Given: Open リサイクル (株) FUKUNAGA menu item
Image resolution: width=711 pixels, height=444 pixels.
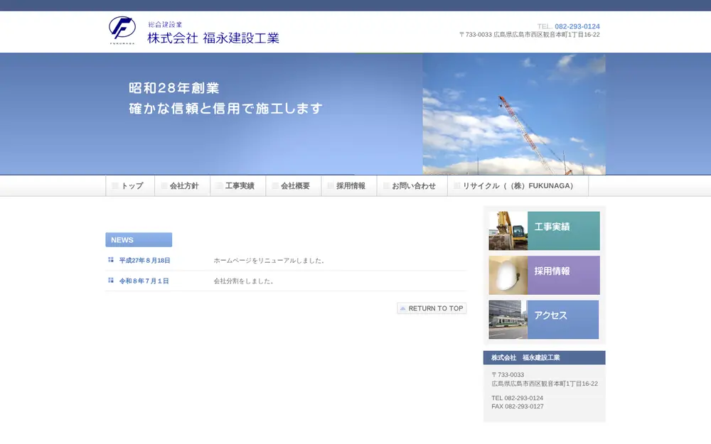Looking at the screenshot, I should [x=518, y=185].
